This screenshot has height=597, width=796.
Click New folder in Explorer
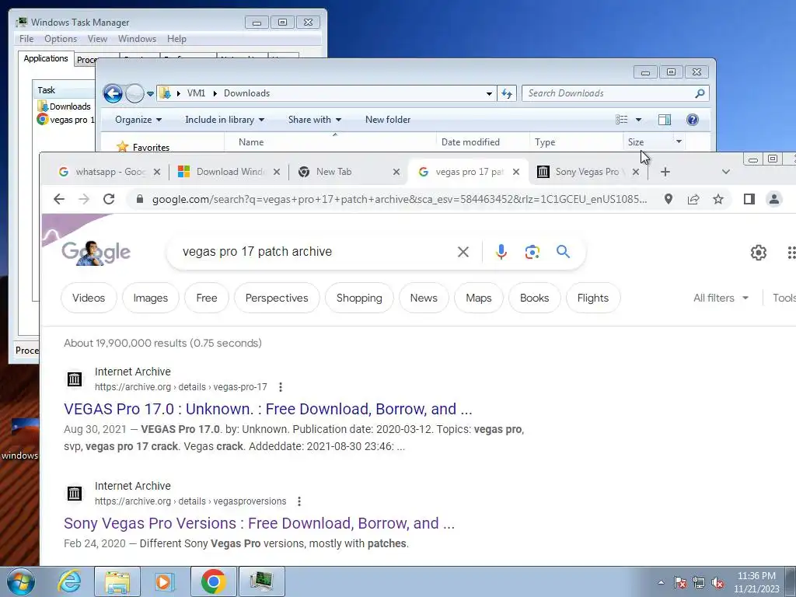388,120
